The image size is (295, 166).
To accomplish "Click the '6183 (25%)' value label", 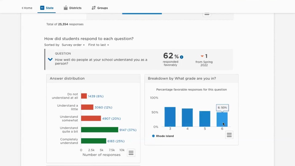I will pos(116,141).
